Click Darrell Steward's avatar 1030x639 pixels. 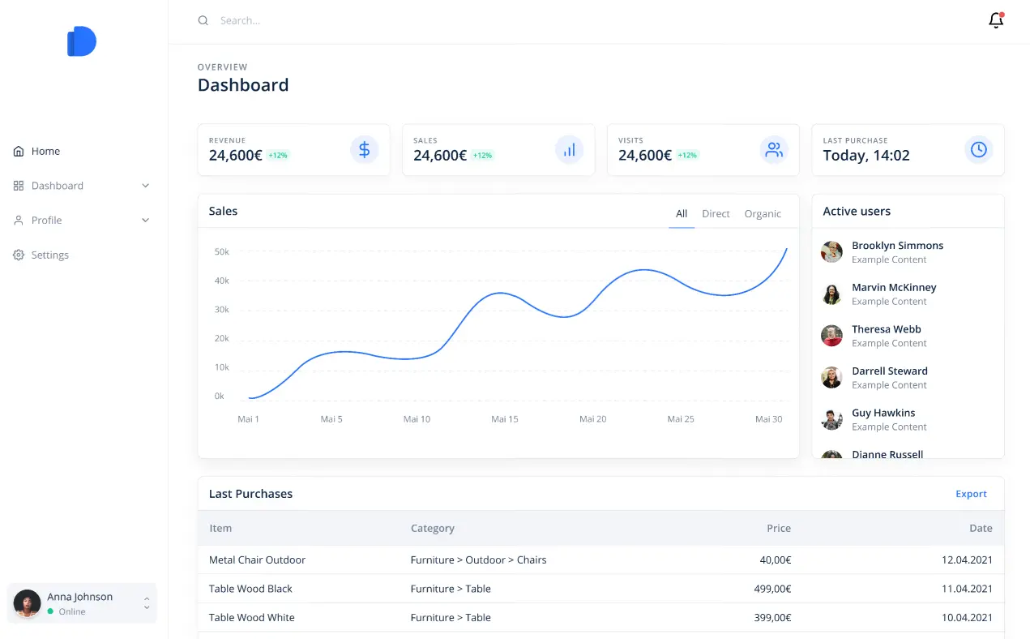click(x=831, y=377)
